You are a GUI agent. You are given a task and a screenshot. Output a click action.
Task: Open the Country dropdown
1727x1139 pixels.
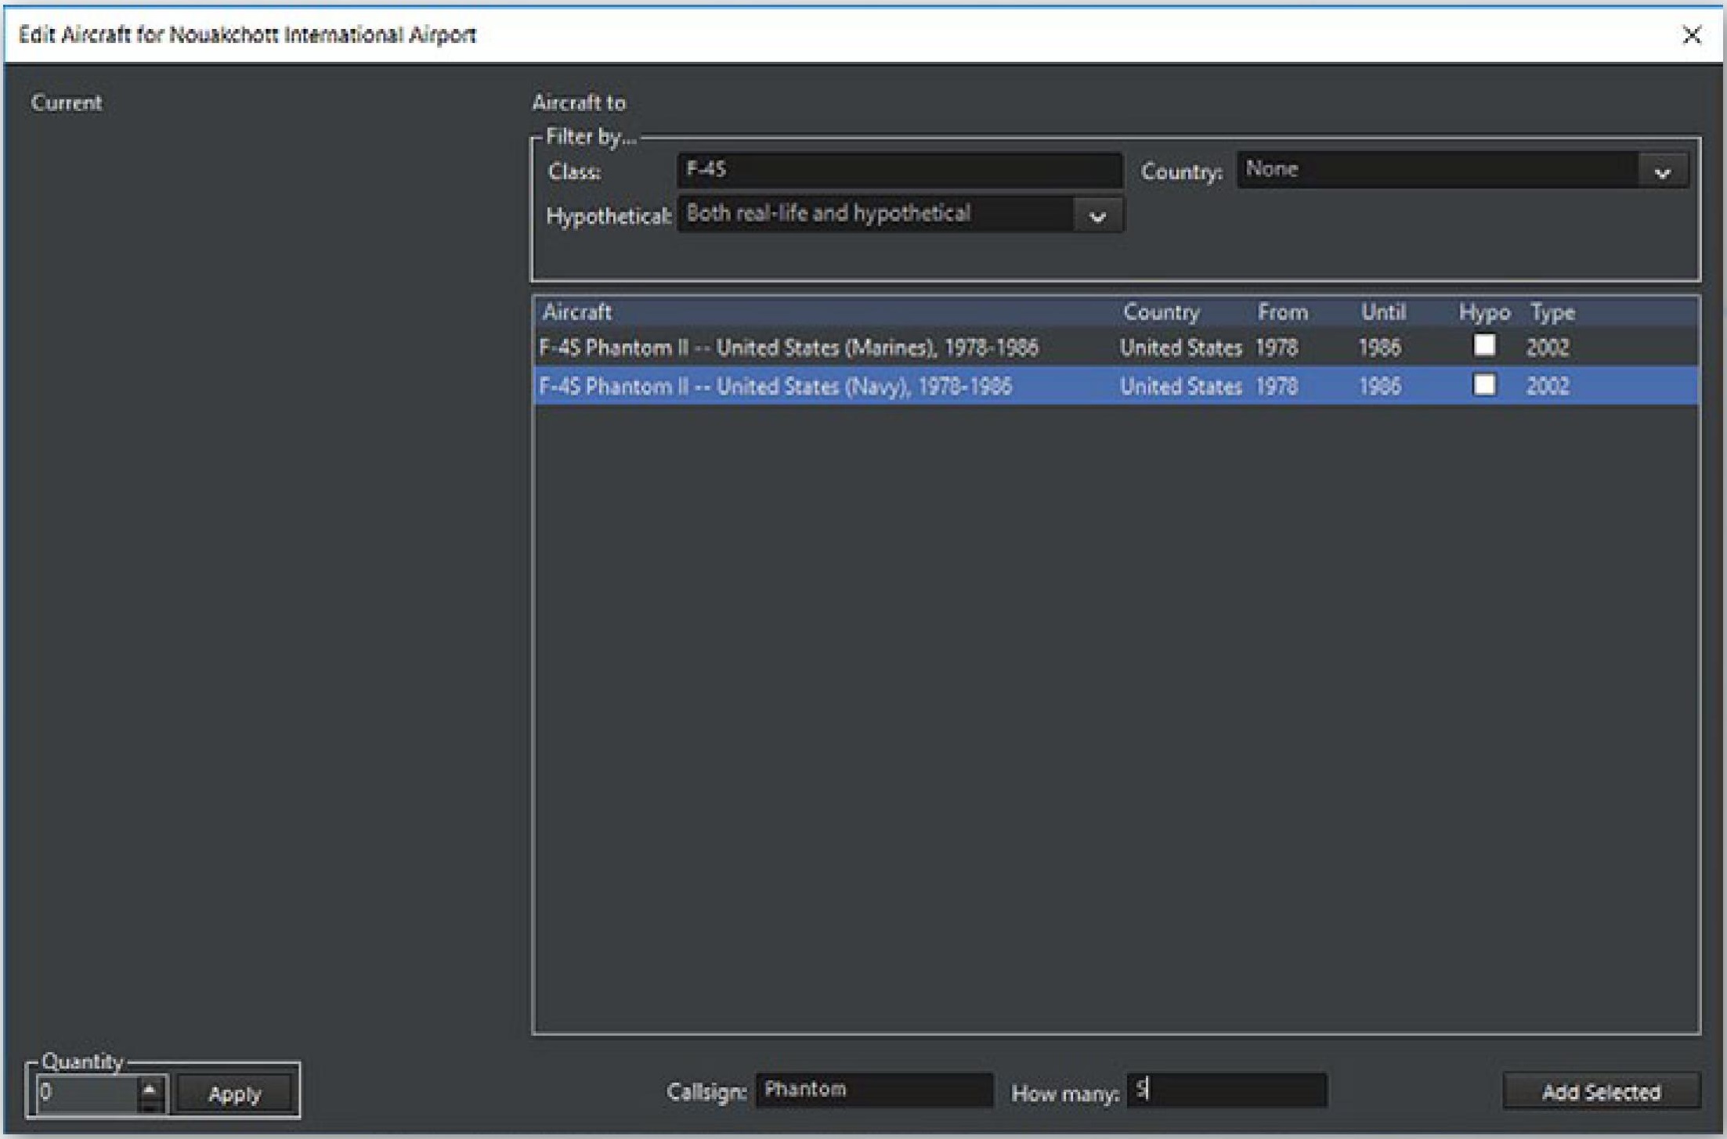[x=1661, y=172]
